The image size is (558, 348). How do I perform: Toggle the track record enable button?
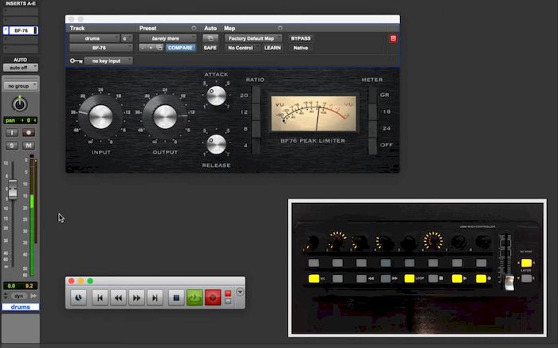click(29, 132)
